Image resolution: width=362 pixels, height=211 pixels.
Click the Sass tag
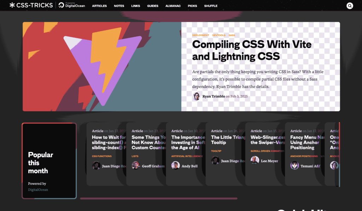point(232,35)
